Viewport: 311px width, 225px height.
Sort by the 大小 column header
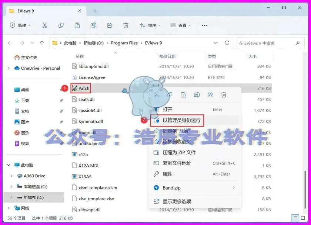click(252, 56)
